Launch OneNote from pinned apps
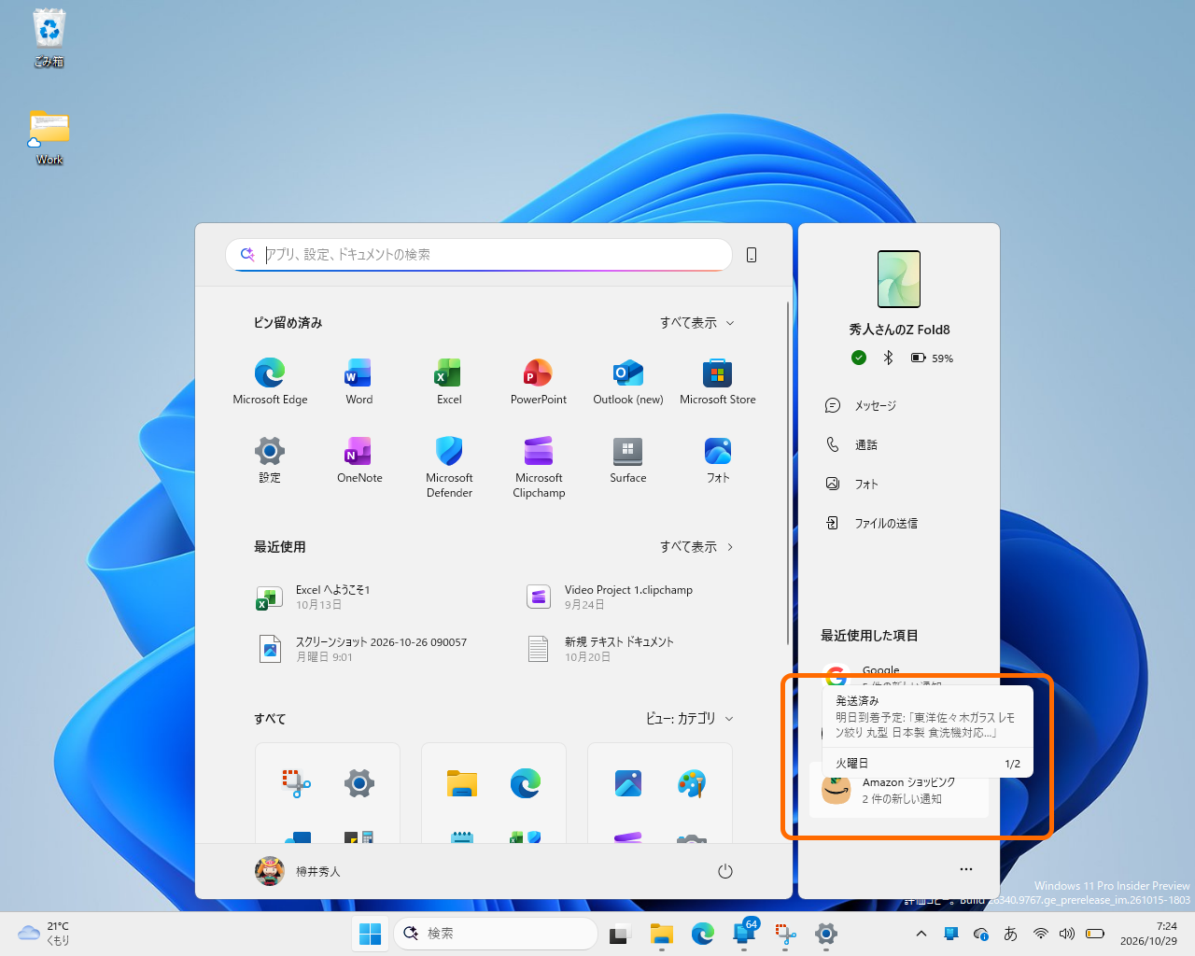 [x=359, y=459]
